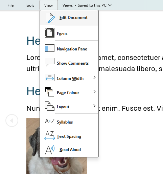
Task: Click the second 'He' heading above 'Nun'
Action: (33, 91)
